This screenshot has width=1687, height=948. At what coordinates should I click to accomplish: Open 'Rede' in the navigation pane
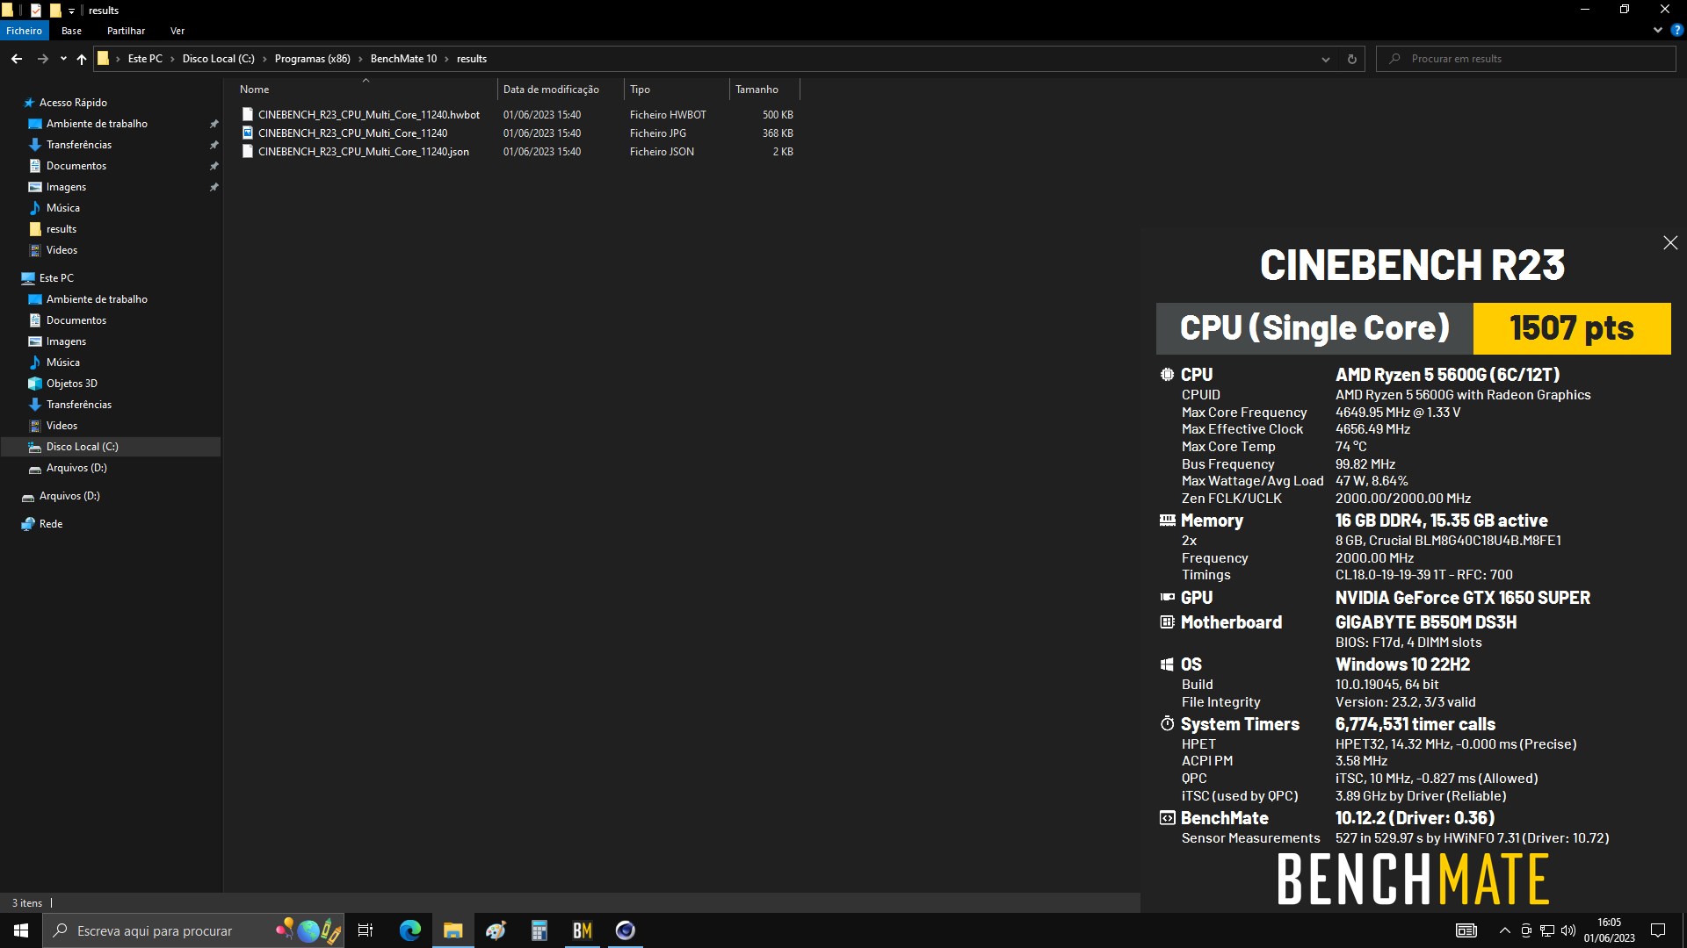coord(51,524)
